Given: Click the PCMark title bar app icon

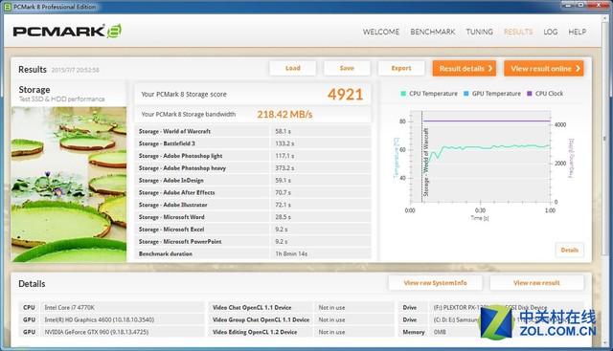Looking at the screenshot, I should (8, 7).
